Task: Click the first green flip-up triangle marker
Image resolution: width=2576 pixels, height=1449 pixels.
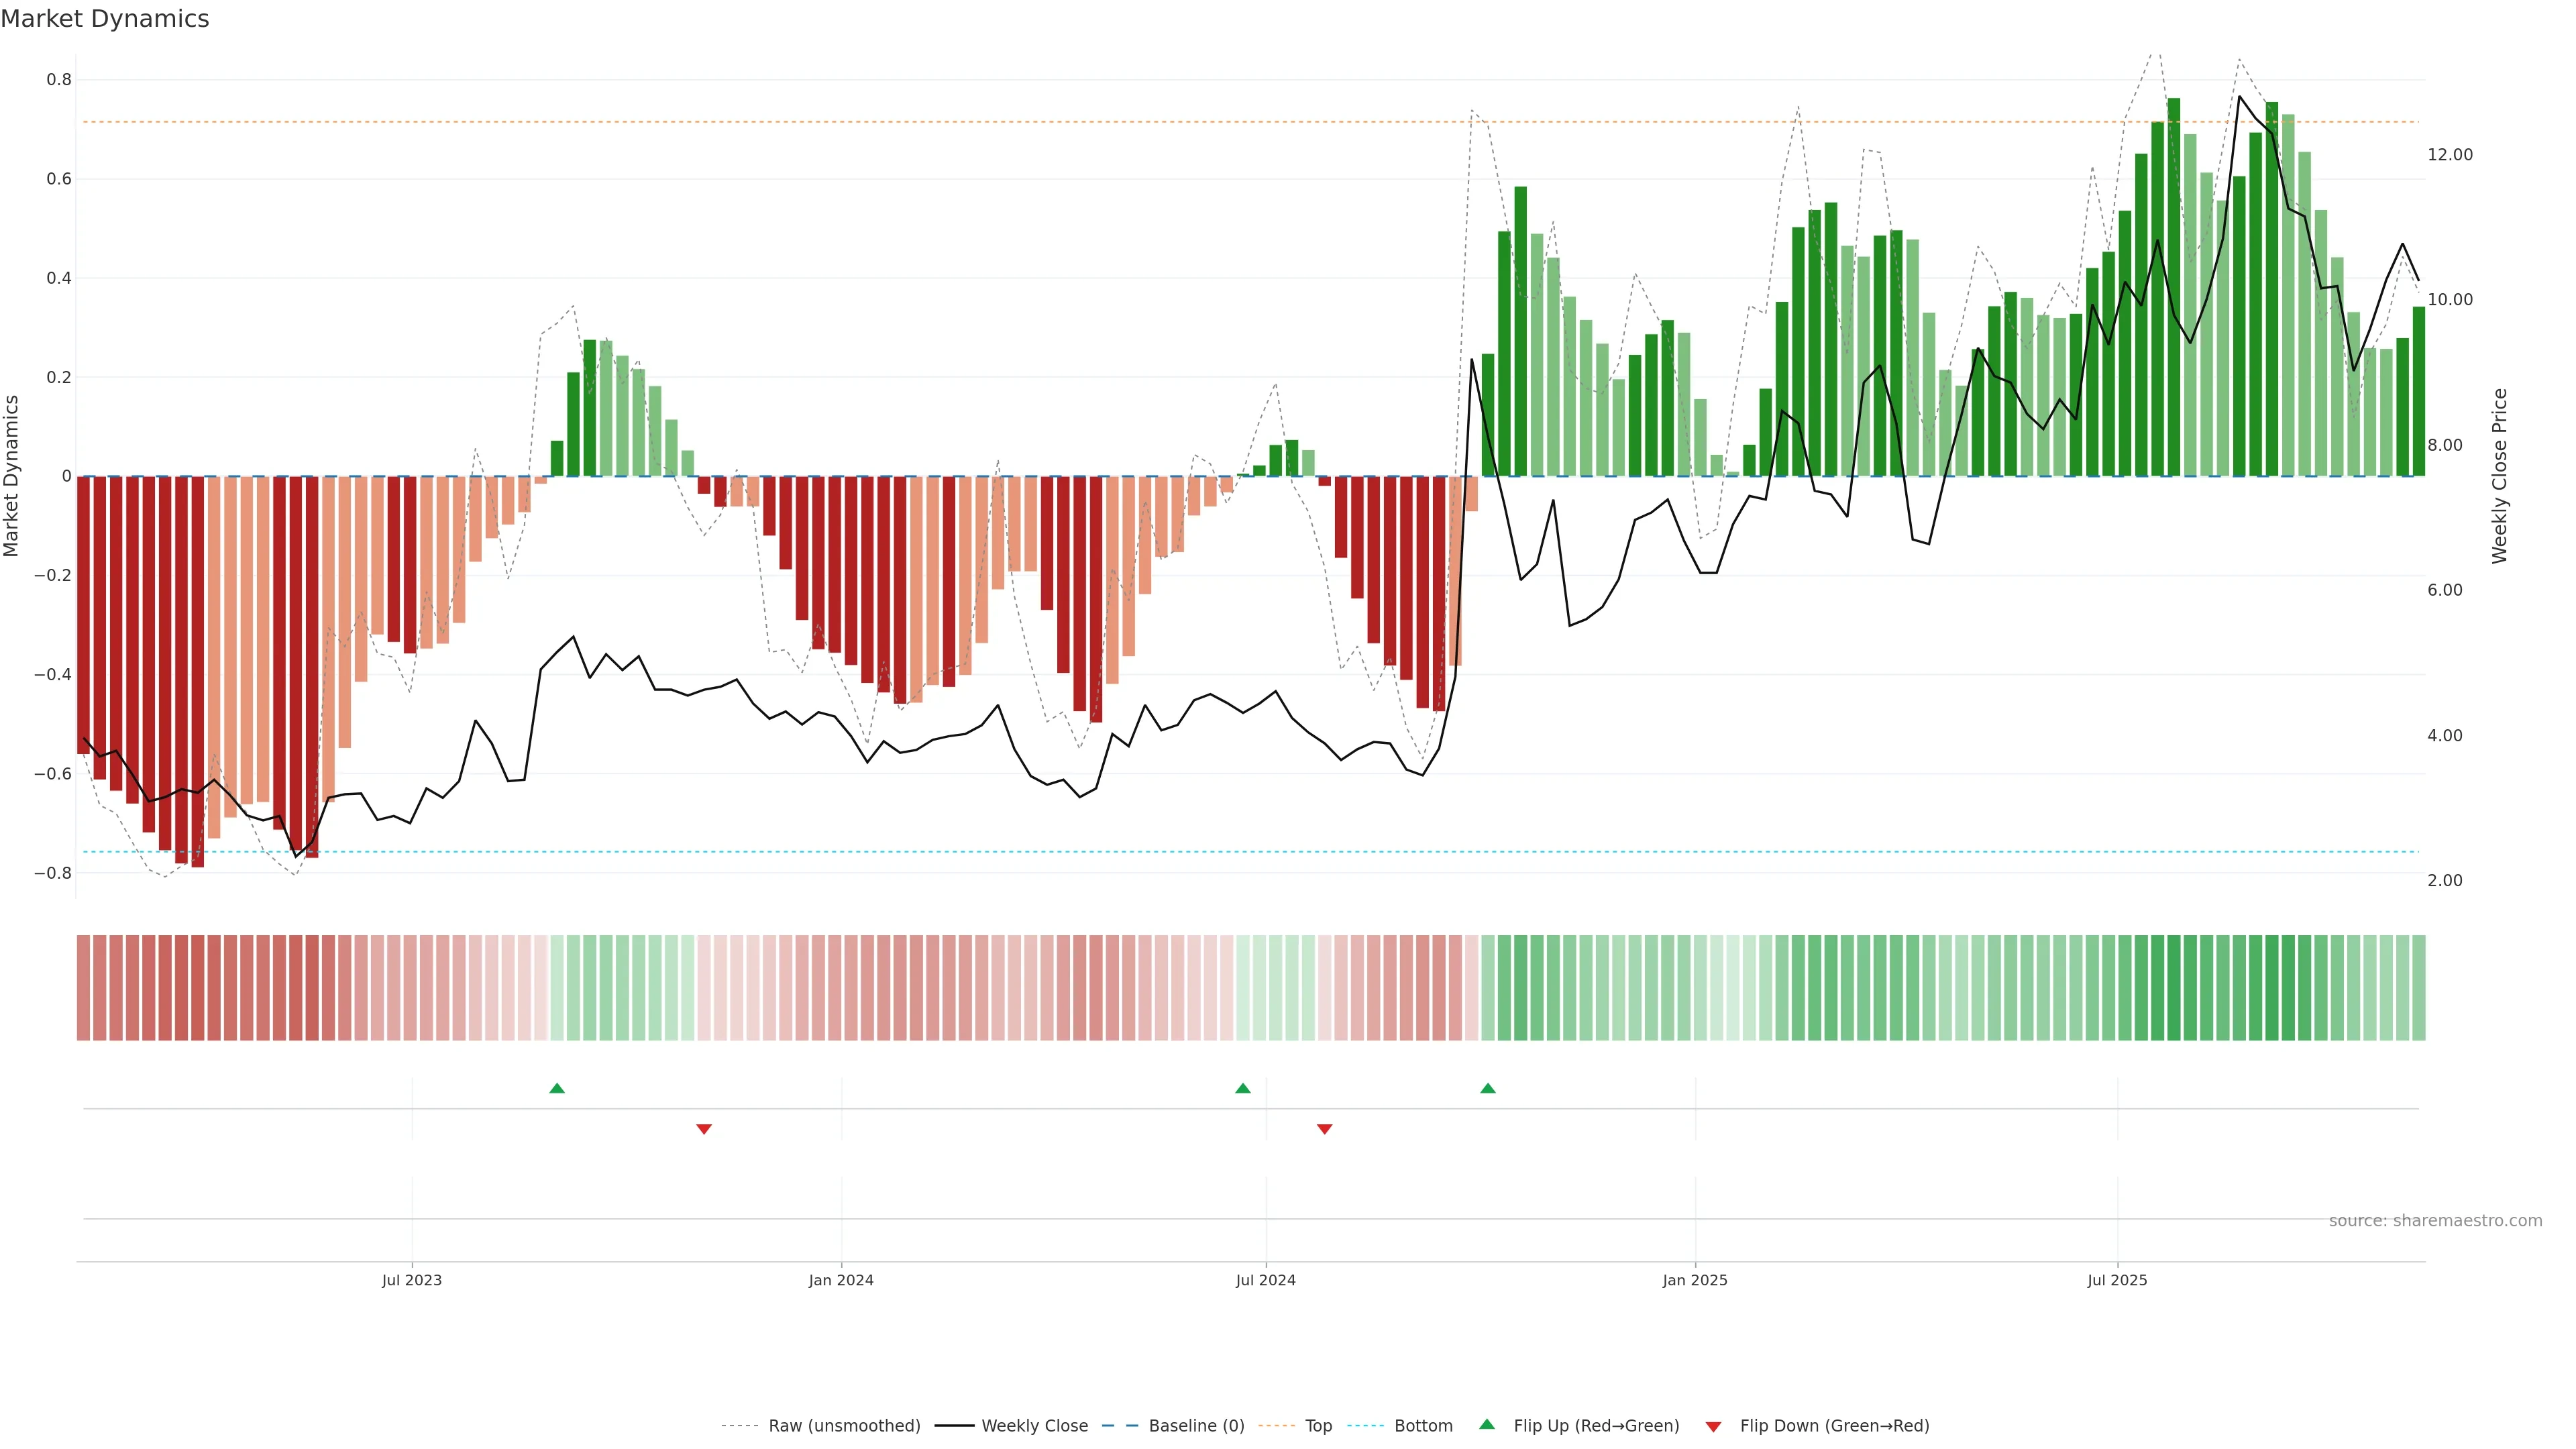Action: (557, 1088)
